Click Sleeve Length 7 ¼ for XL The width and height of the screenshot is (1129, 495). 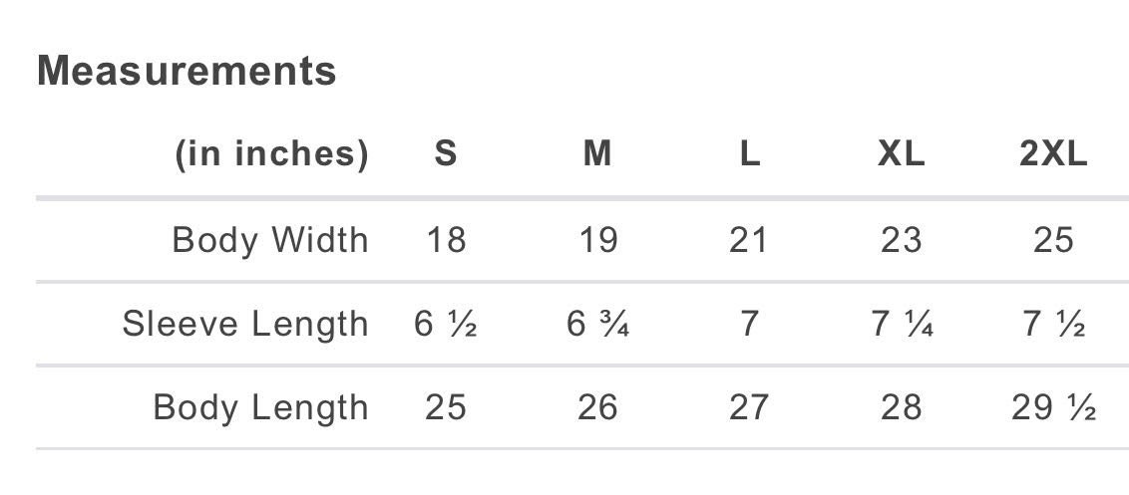tap(902, 324)
